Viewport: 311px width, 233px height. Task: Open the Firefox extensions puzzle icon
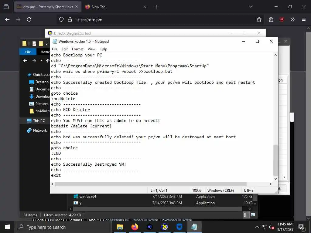click(x=271, y=19)
